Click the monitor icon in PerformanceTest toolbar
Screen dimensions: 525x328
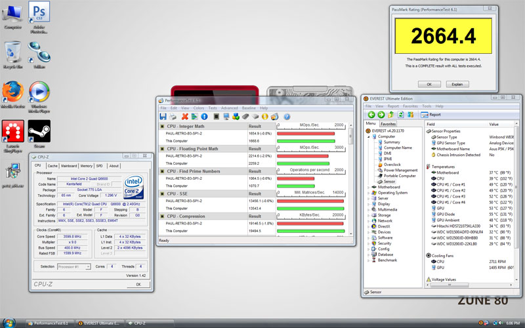[226, 117]
